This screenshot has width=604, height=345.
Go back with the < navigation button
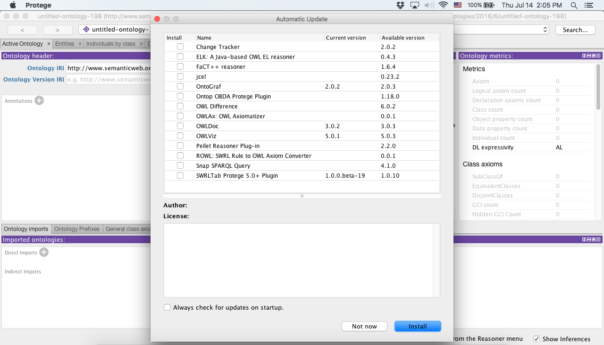(x=22, y=30)
